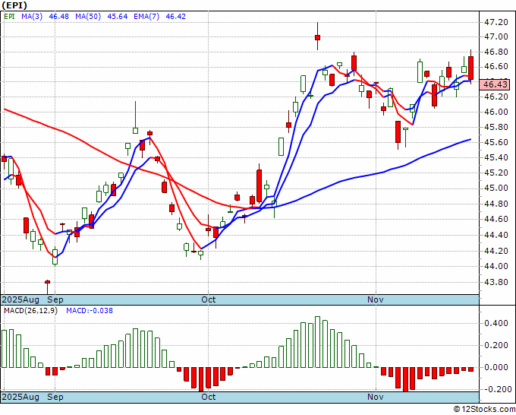Select the 0.400 MACD axis label

pos(496,323)
